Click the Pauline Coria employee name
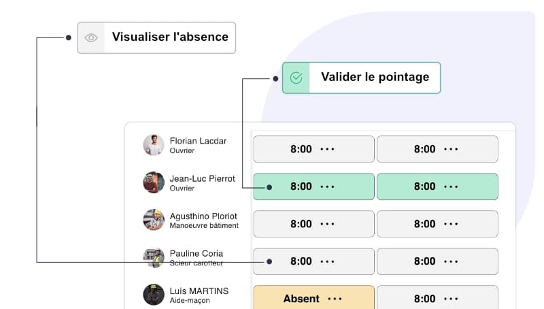544x309 pixels. (196, 254)
